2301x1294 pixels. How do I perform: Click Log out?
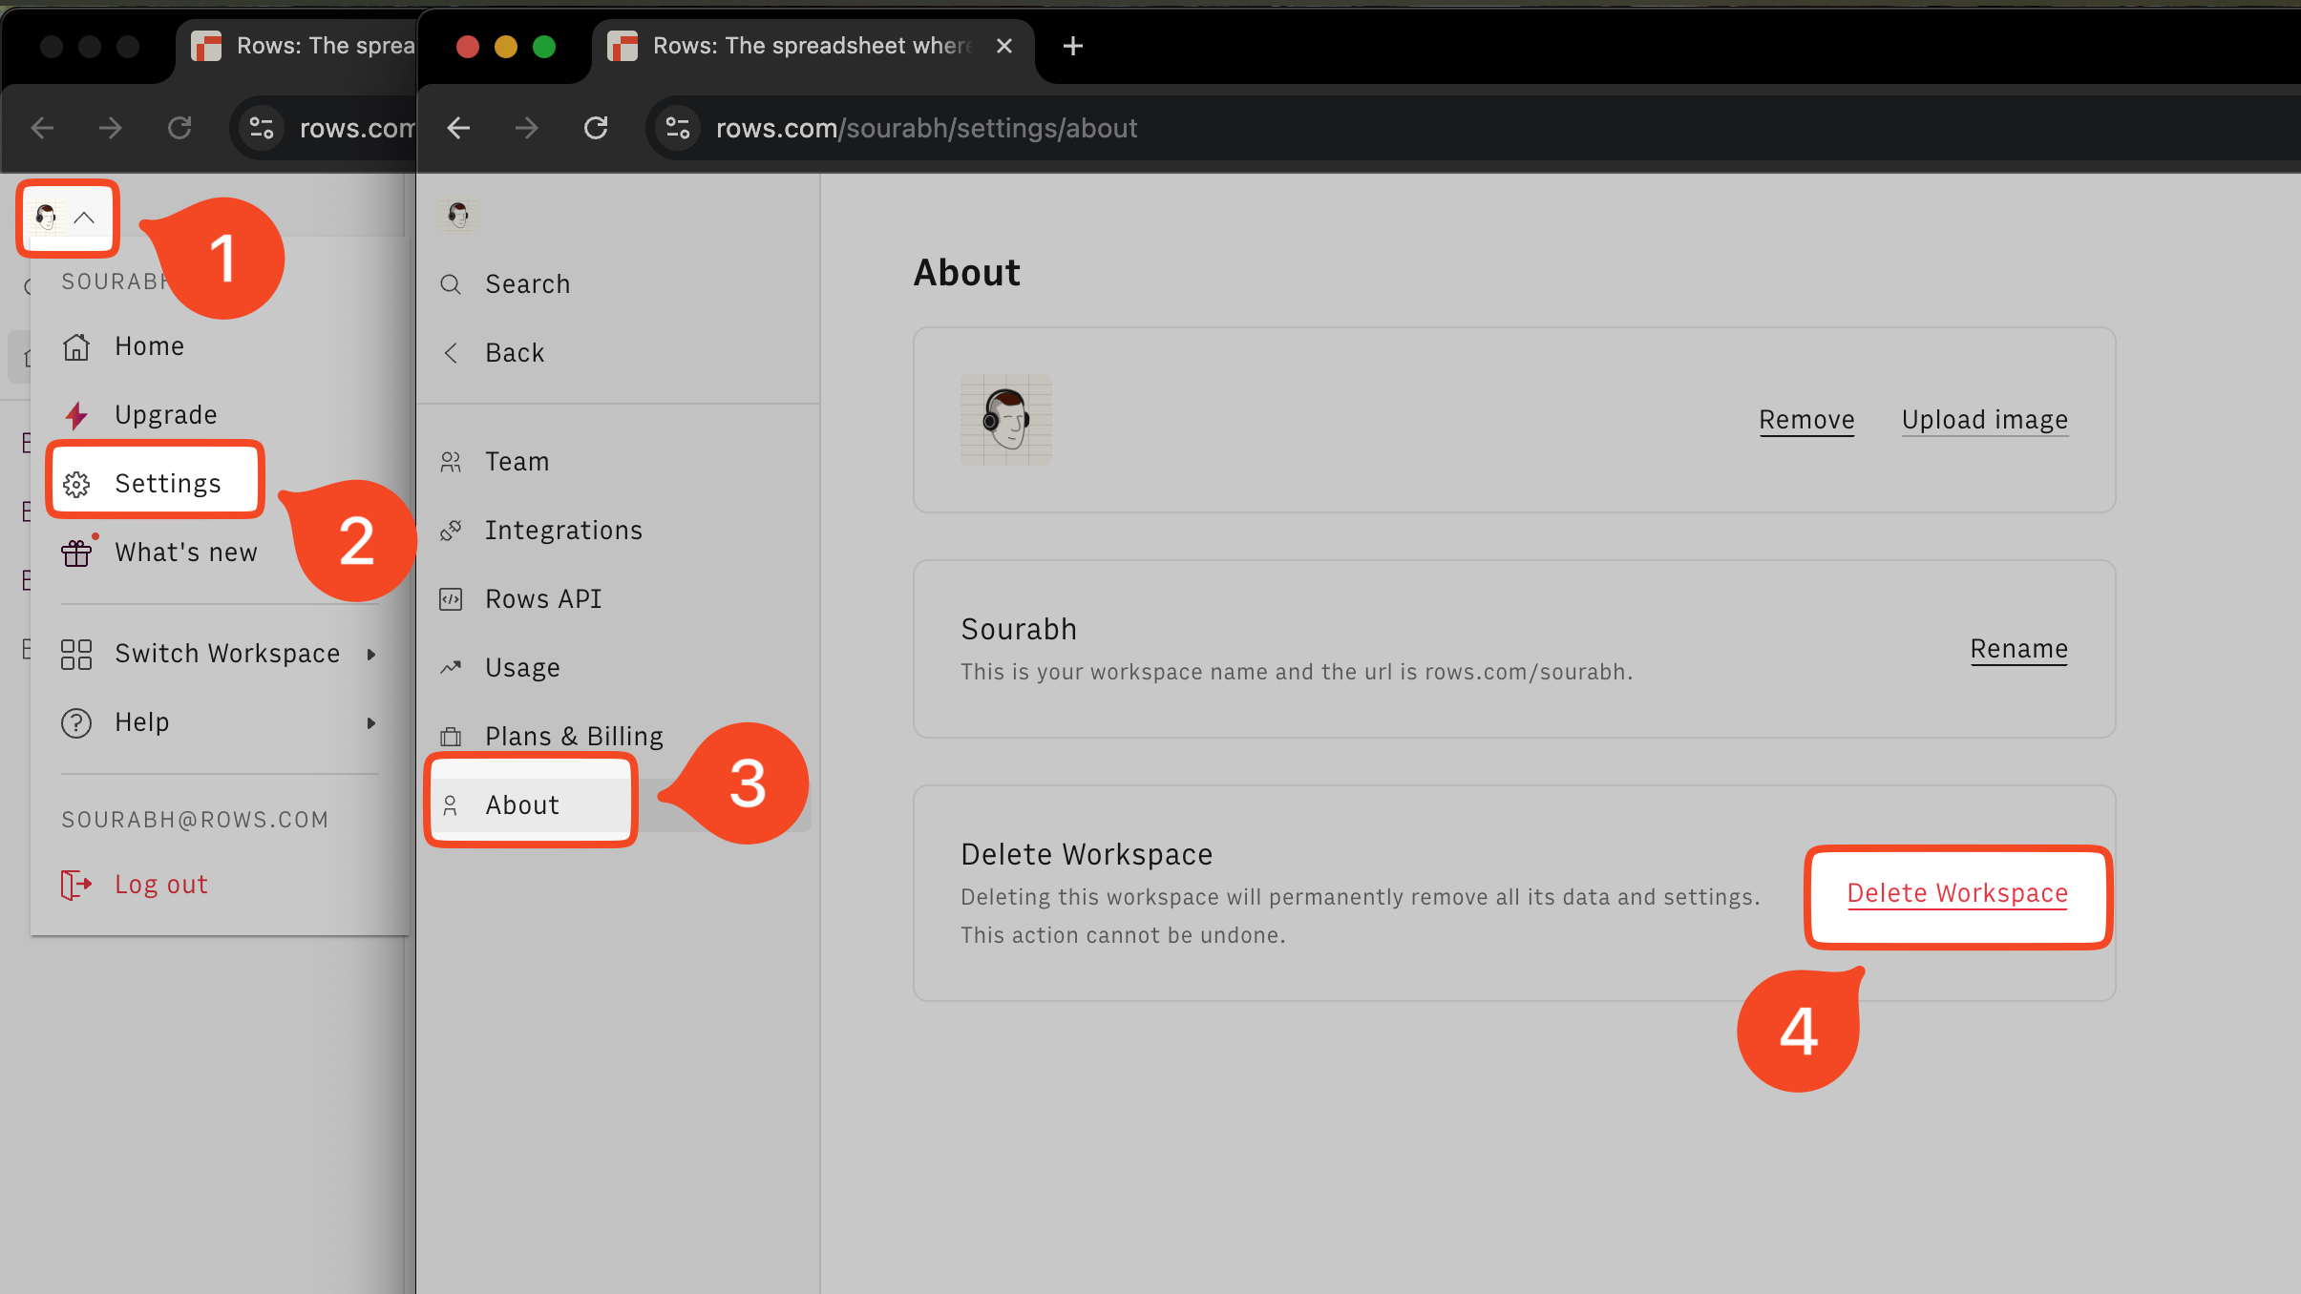pyautogui.click(x=160, y=885)
